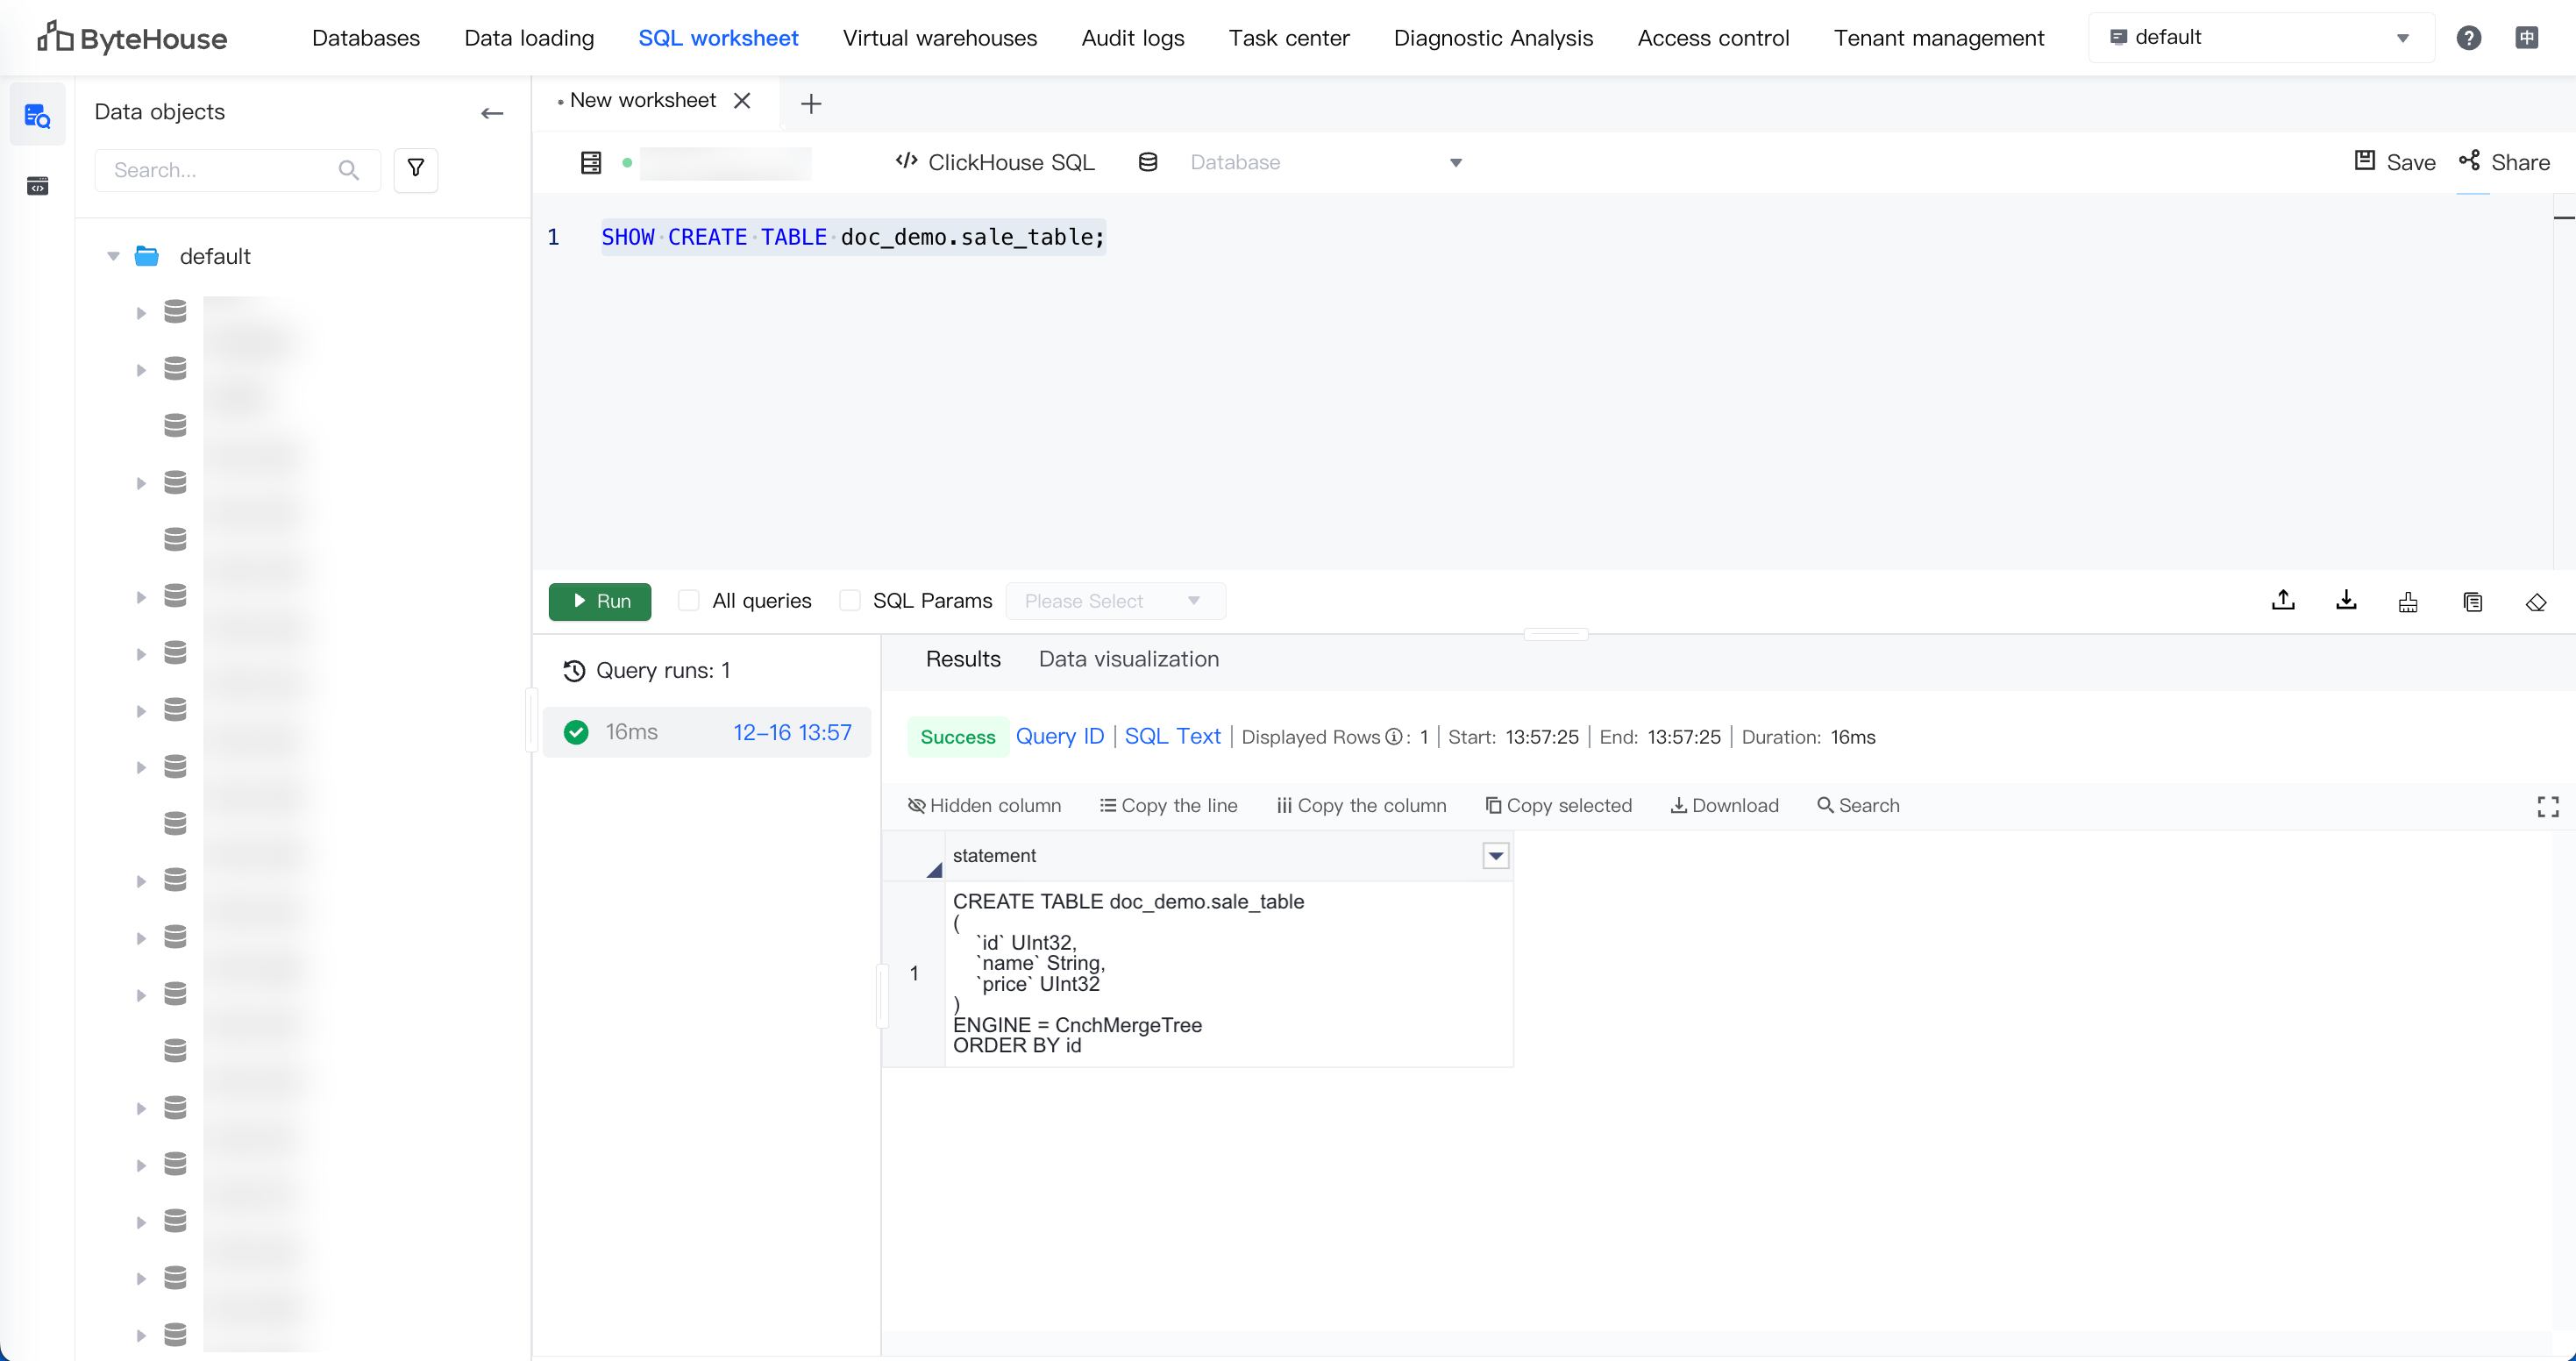Click the filter icon beside the search box
The height and width of the screenshot is (1361, 2576).
(416, 169)
